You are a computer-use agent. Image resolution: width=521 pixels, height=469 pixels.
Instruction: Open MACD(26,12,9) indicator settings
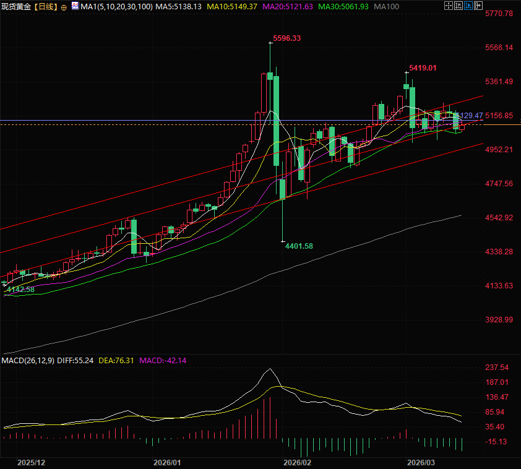(x=28, y=360)
